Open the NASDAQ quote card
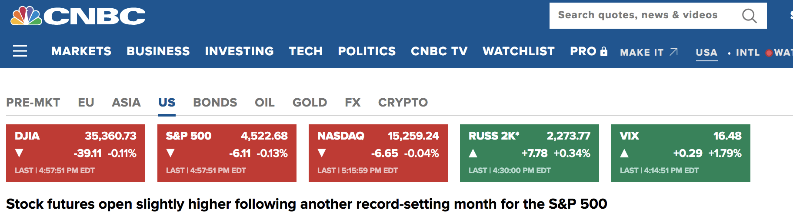Screen dimensions: 793x220 click(x=378, y=153)
